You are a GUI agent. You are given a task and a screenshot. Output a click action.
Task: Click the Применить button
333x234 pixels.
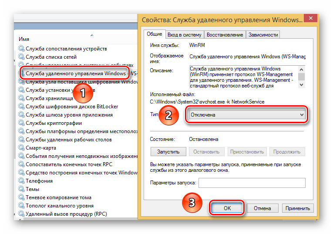(x=298, y=208)
